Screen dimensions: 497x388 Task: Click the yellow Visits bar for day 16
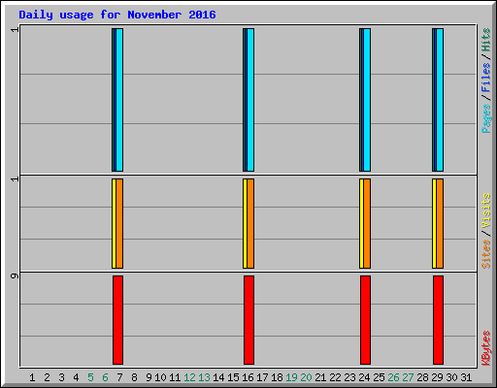[x=245, y=223]
